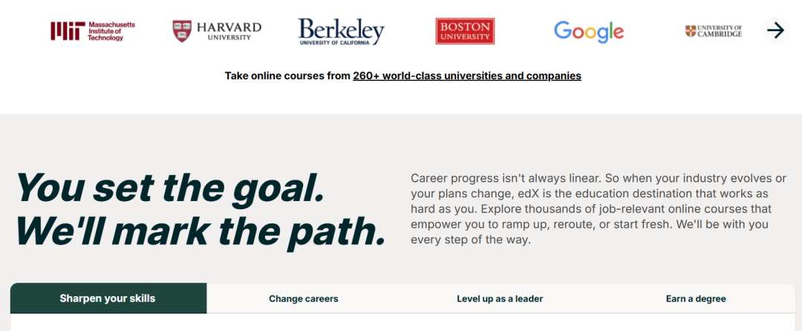Open the Level up as a leader tab
The image size is (802, 331).
click(500, 299)
